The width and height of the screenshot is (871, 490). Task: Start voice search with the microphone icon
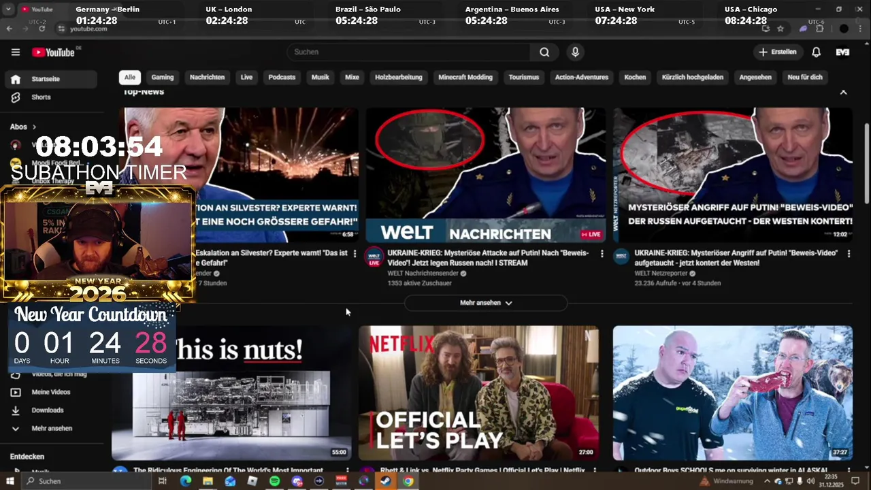tap(576, 52)
